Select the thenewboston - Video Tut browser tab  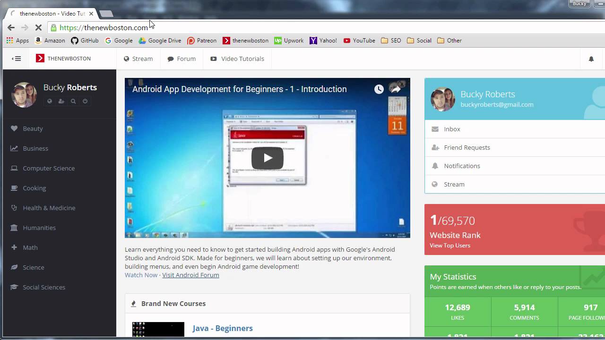point(52,14)
